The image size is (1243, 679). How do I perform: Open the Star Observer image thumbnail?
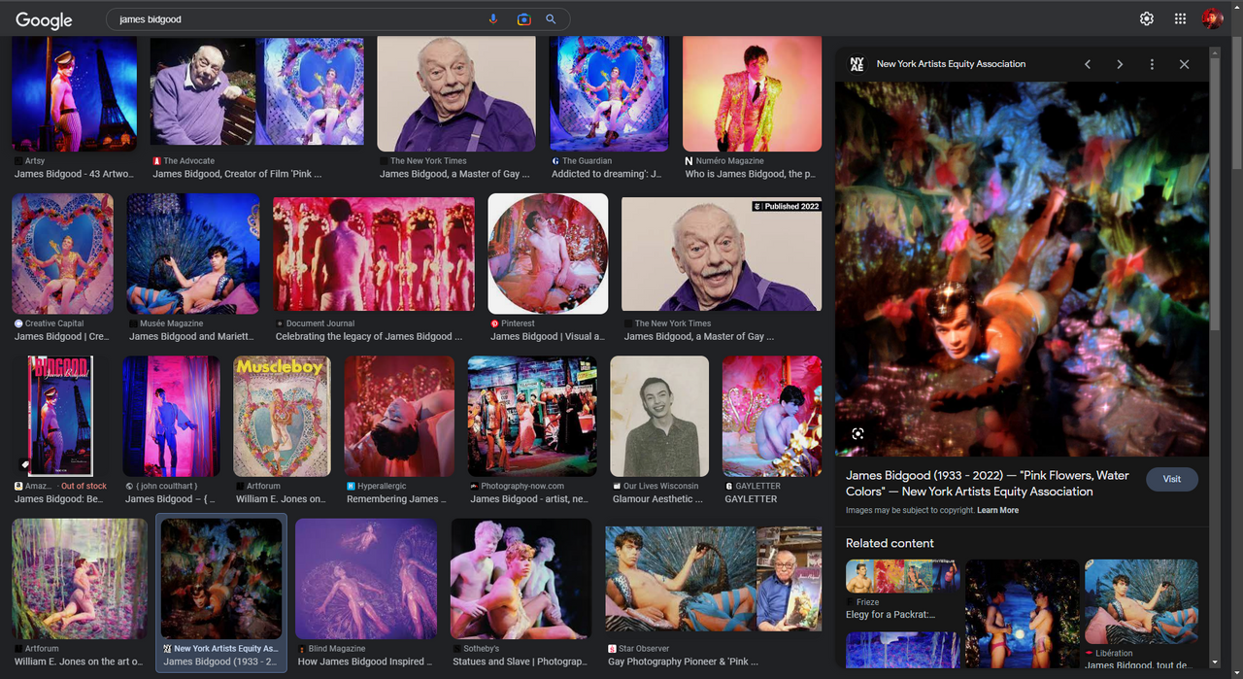(713, 578)
